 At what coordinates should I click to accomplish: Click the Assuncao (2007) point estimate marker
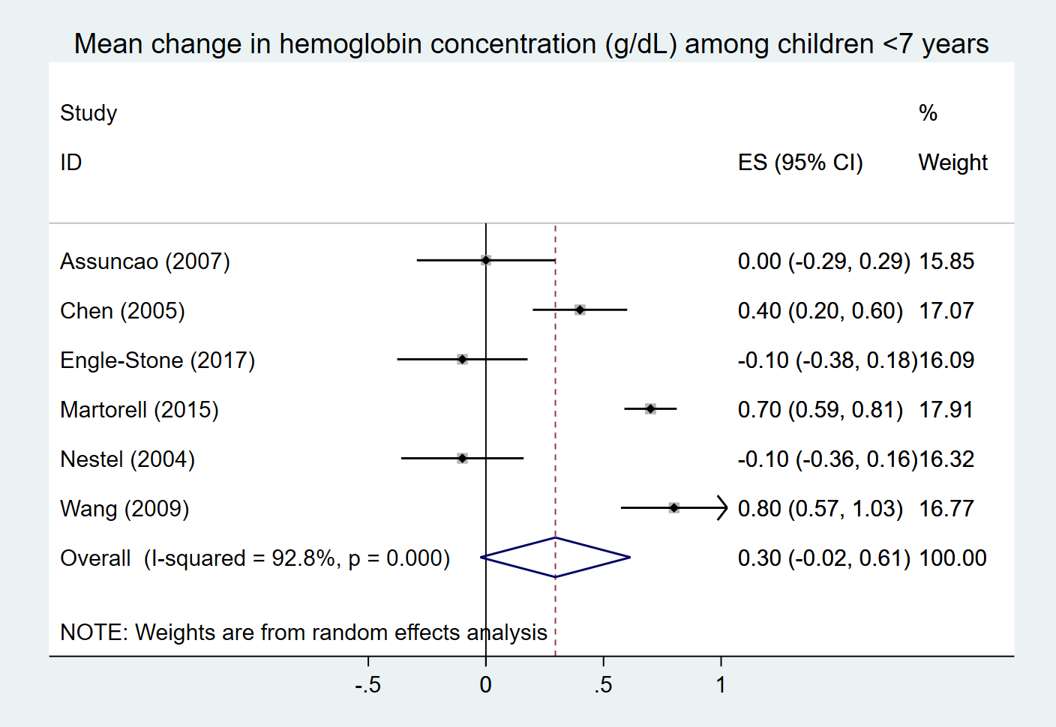click(x=486, y=260)
